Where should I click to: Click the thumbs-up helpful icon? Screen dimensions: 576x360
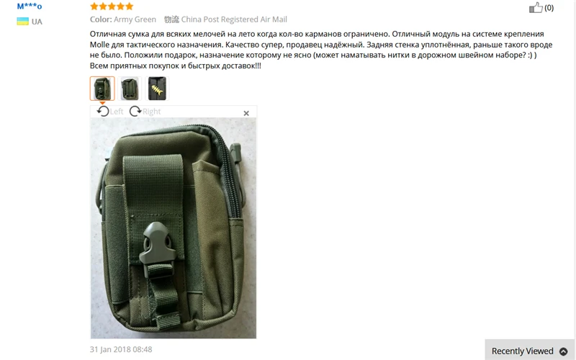coord(536,7)
